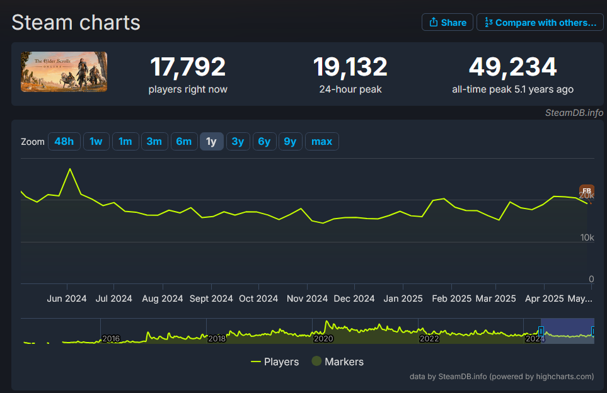Click the compare ranking numbers icon

pyautogui.click(x=488, y=23)
